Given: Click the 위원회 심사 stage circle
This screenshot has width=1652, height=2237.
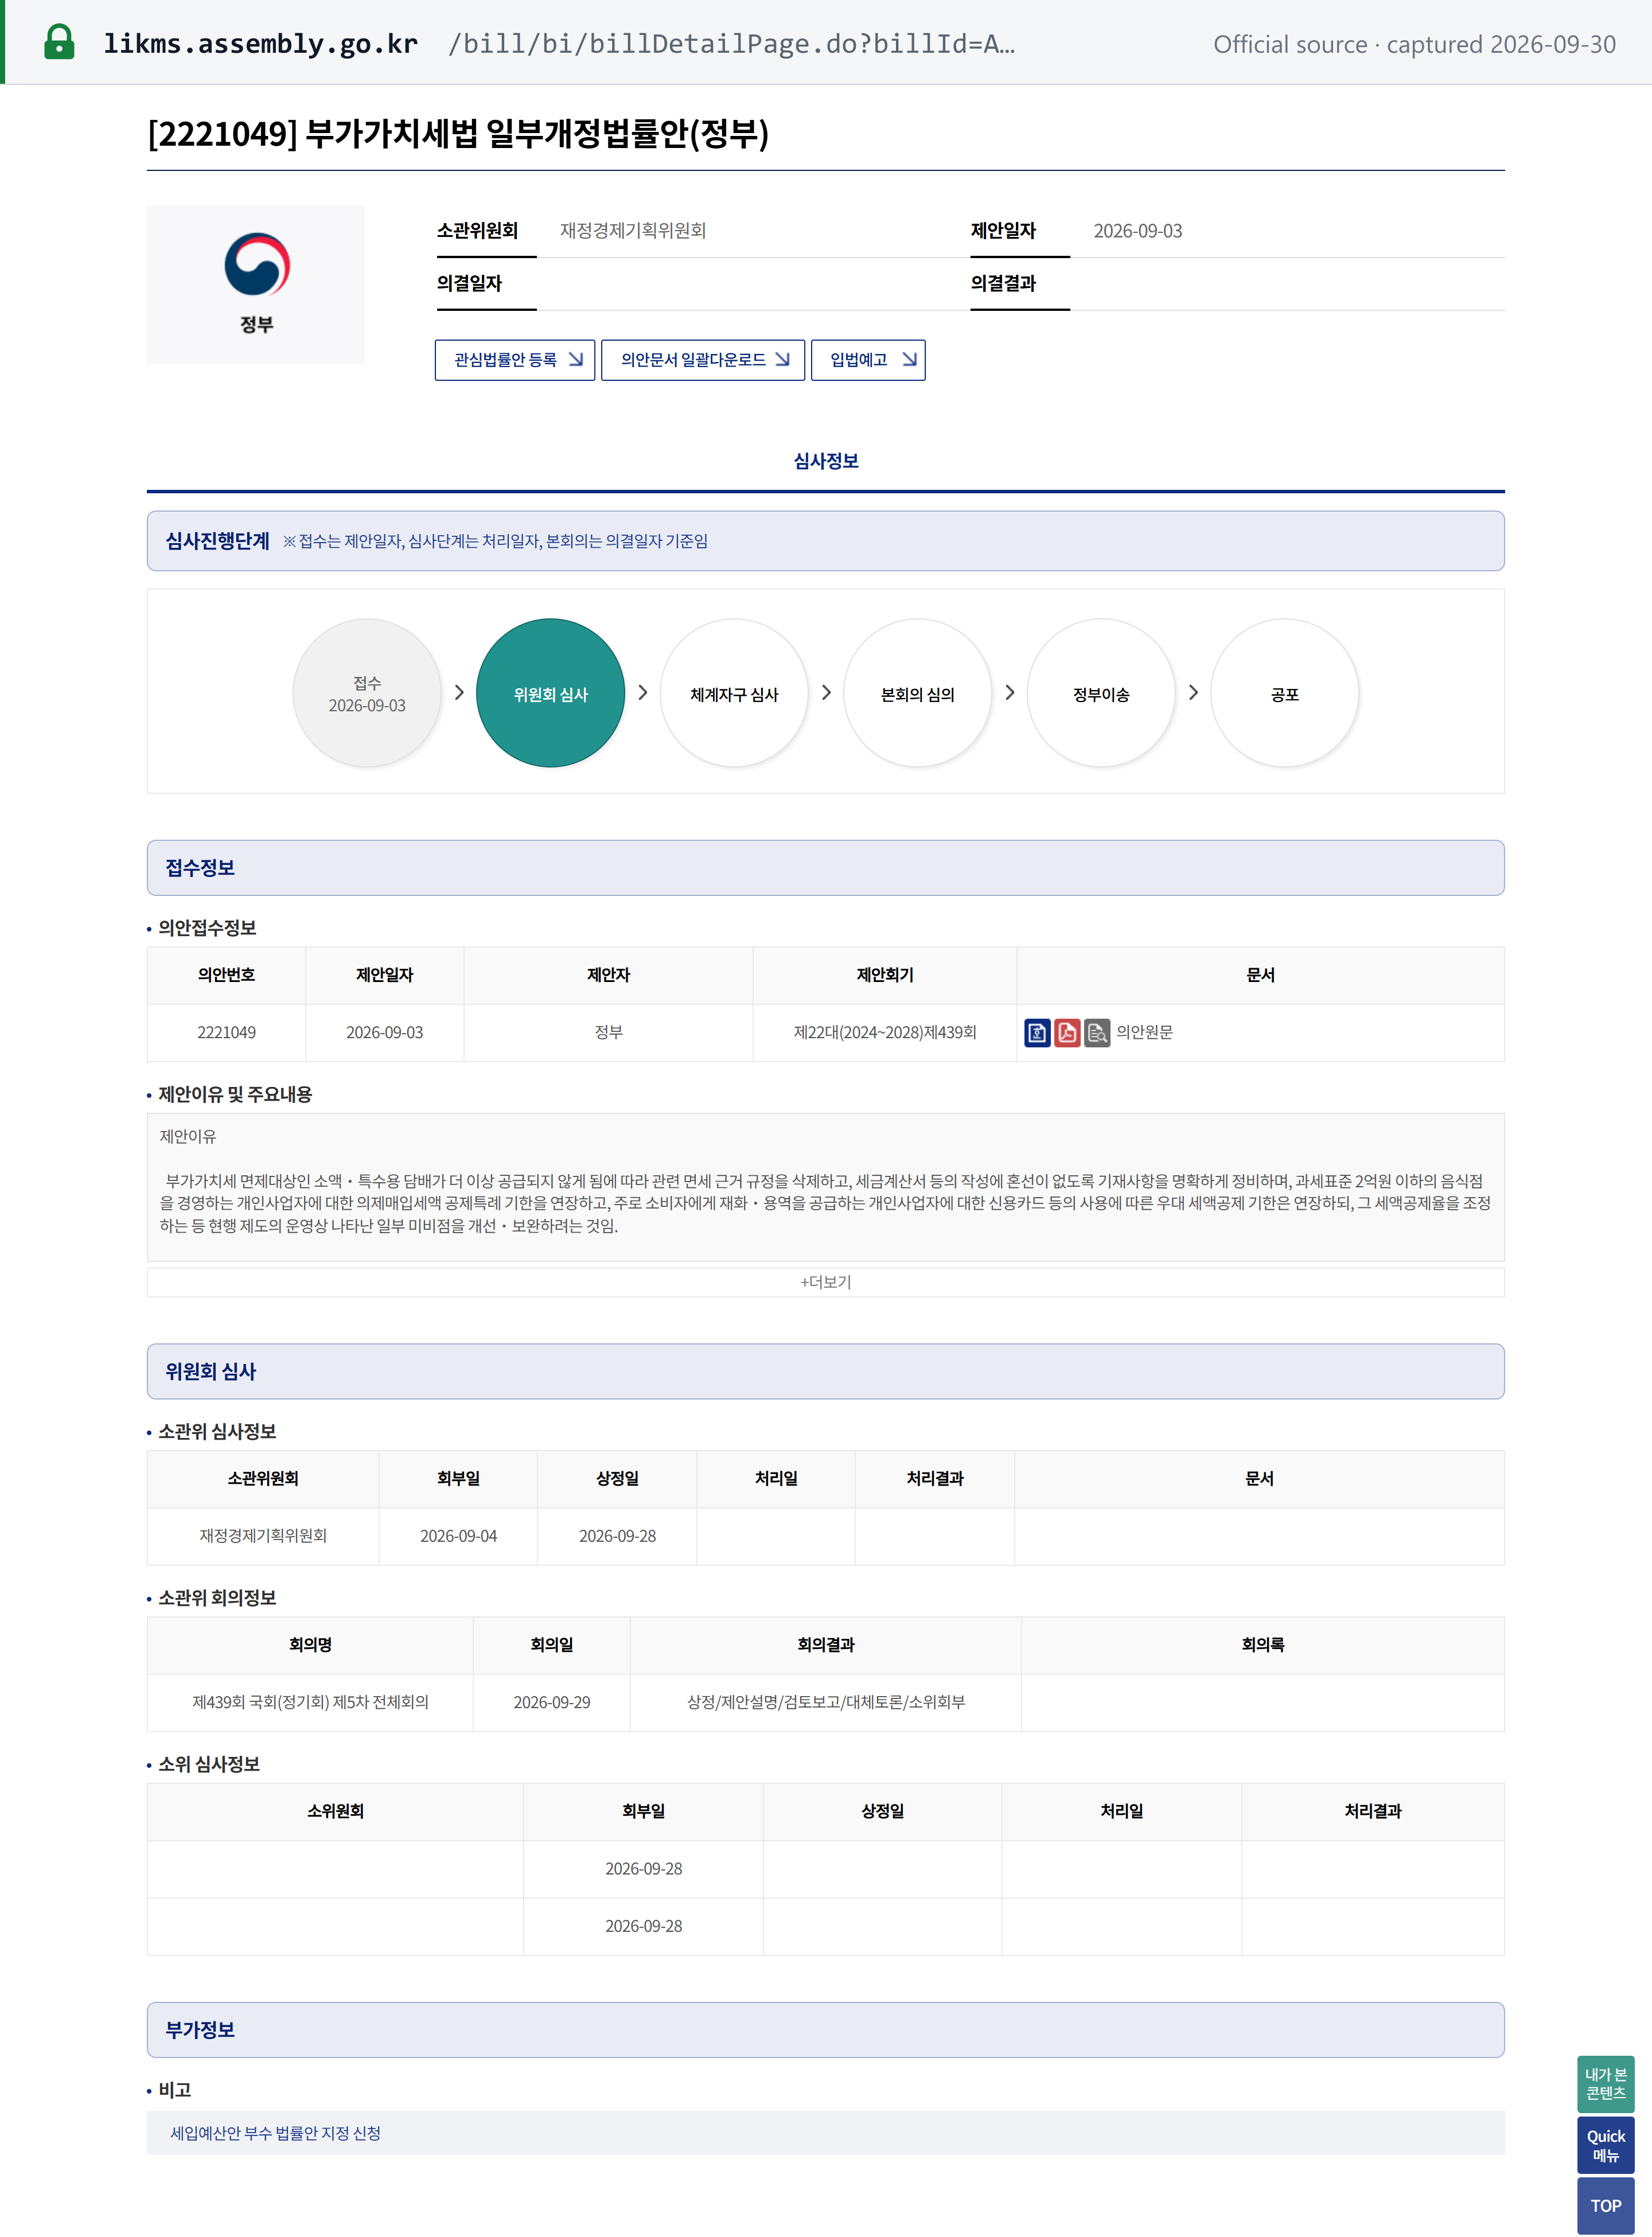Looking at the screenshot, I should [551, 693].
